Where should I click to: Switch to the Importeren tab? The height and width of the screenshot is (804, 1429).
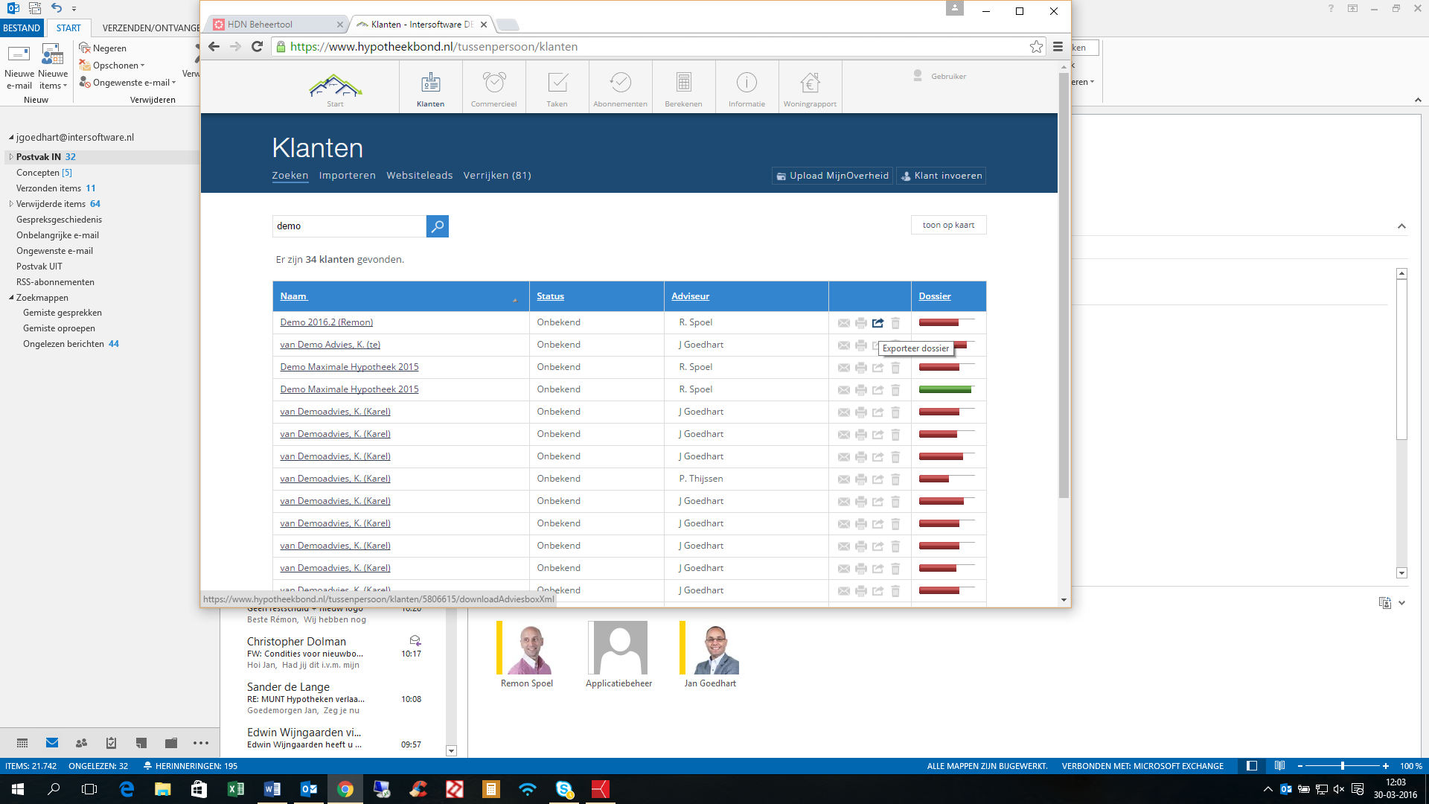(x=347, y=176)
